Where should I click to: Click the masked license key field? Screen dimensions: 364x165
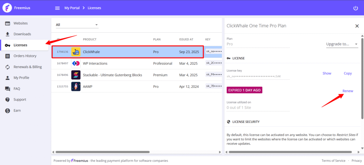click(x=258, y=76)
